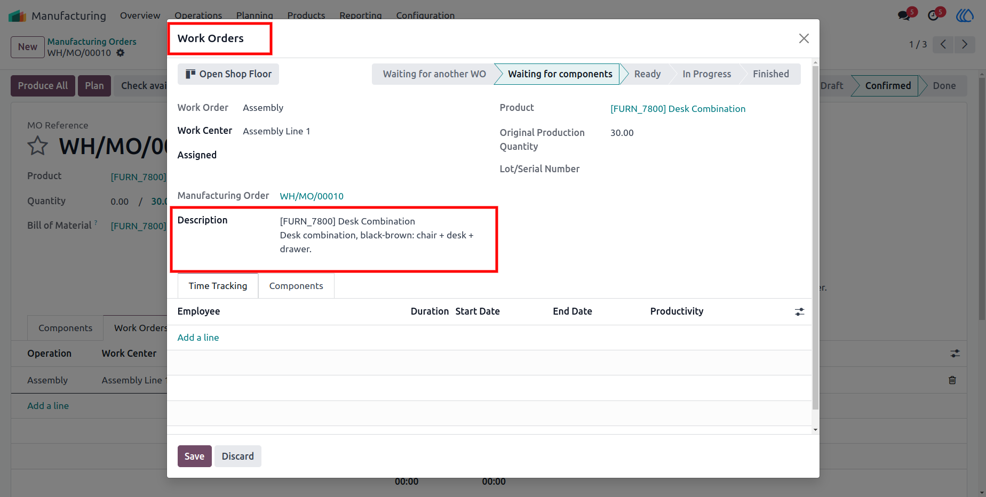Toggle the favorite star on the MO
The image size is (986, 497).
pos(38,146)
